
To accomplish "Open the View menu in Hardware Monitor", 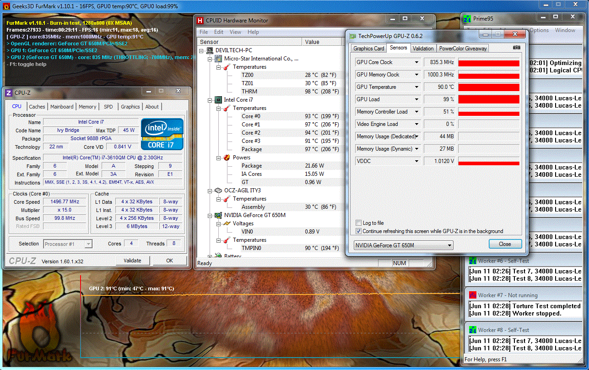I will (235, 32).
